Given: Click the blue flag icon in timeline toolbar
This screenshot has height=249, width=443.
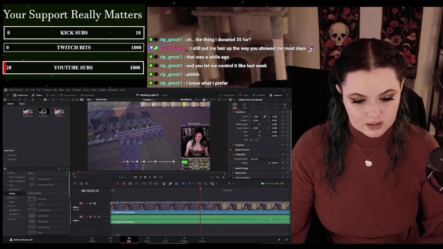Looking at the screenshot, I should click(183, 184).
